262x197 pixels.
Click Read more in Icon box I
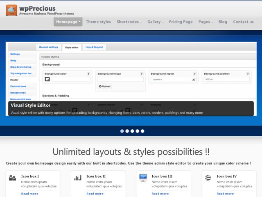(x=30, y=194)
